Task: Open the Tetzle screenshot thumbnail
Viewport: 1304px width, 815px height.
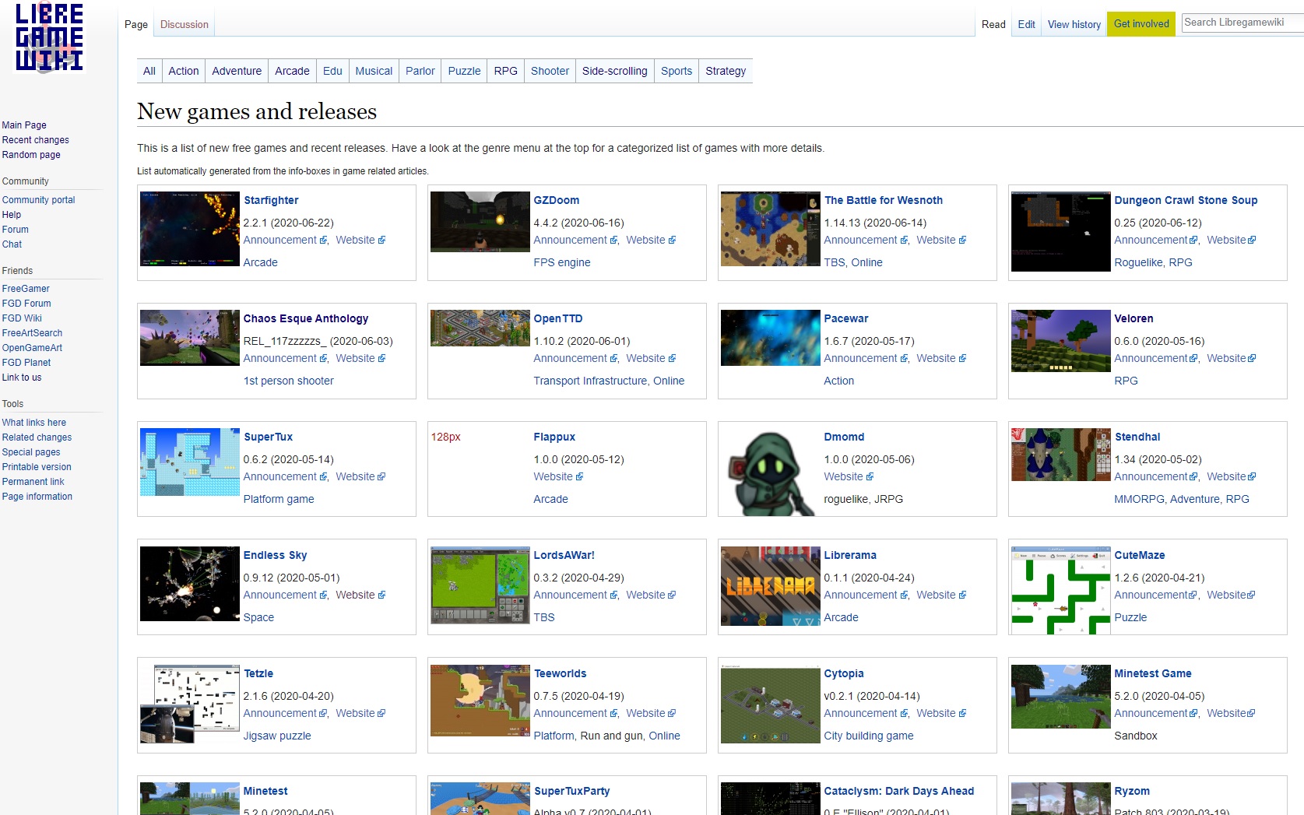Action: point(190,704)
